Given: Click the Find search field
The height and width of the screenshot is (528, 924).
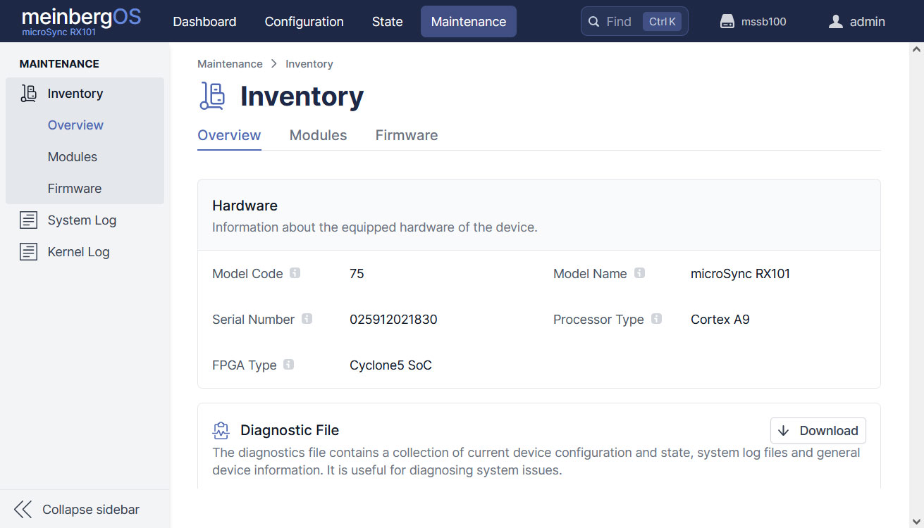Looking at the screenshot, I should (619, 22).
